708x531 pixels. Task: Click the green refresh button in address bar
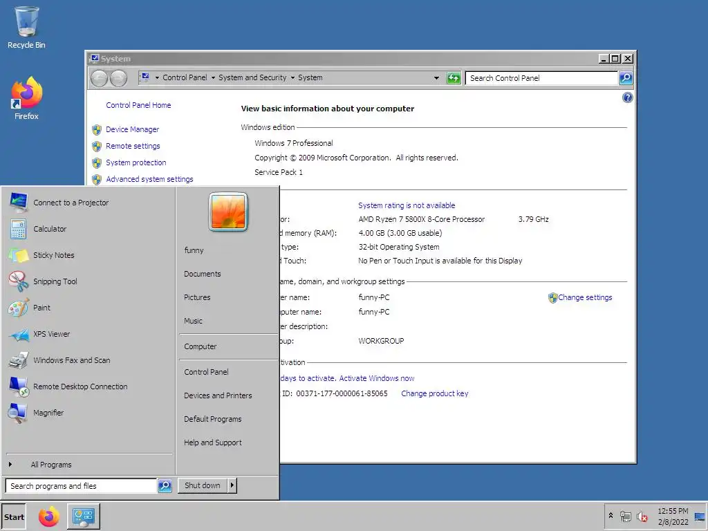pos(454,78)
